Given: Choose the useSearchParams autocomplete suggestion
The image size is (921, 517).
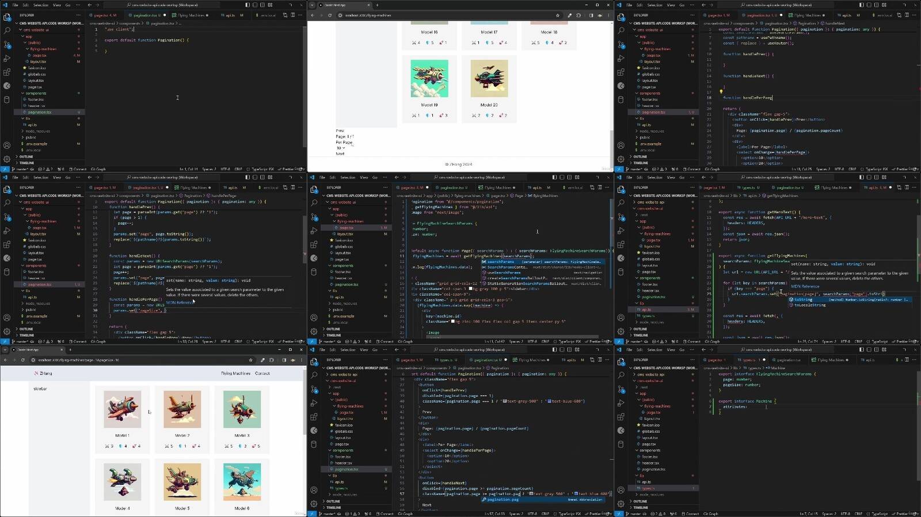Looking at the screenshot, I should tap(504, 273).
